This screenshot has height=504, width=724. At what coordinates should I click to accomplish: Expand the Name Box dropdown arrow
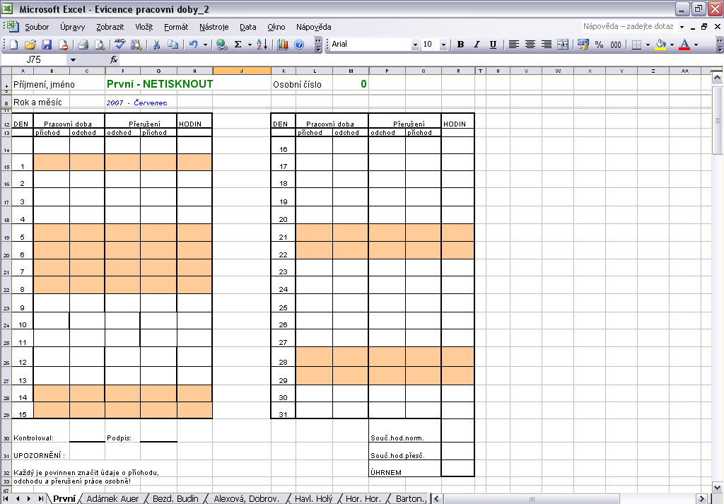(72, 60)
